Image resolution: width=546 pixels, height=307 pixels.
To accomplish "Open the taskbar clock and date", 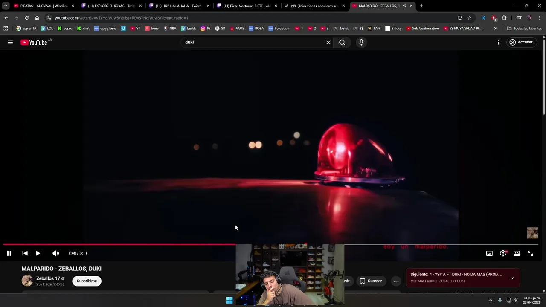I will coord(531,300).
